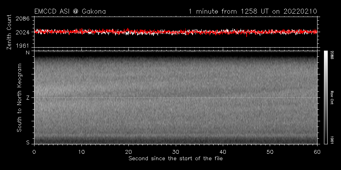
Task: Click the 2086 tick on the Zenith Count axis
Action: (x=23, y=19)
